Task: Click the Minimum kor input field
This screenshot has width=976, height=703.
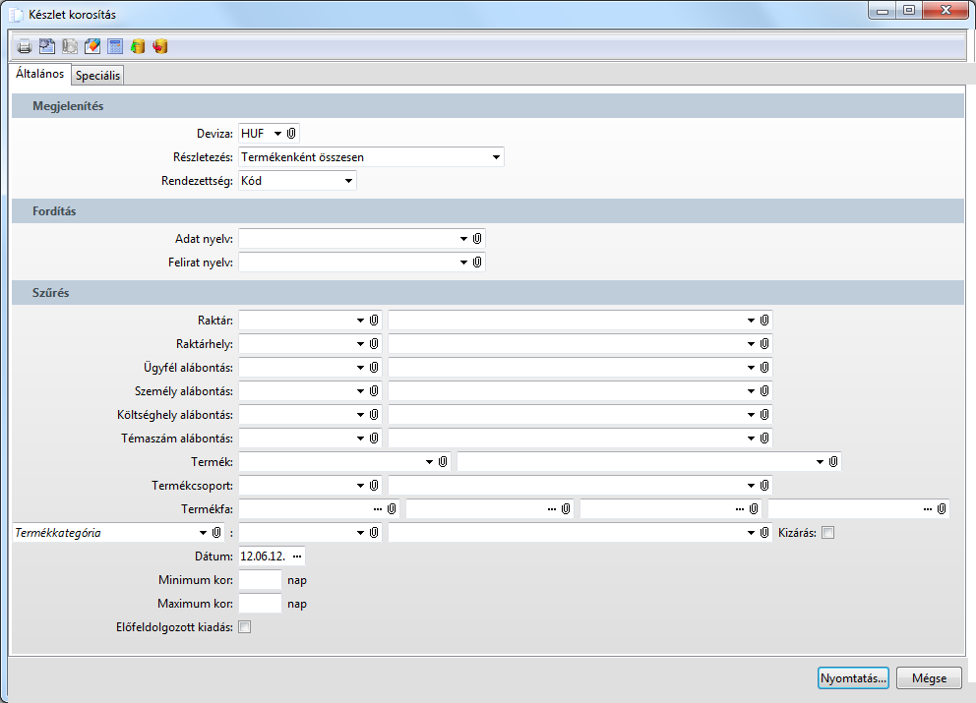Action: [x=260, y=580]
